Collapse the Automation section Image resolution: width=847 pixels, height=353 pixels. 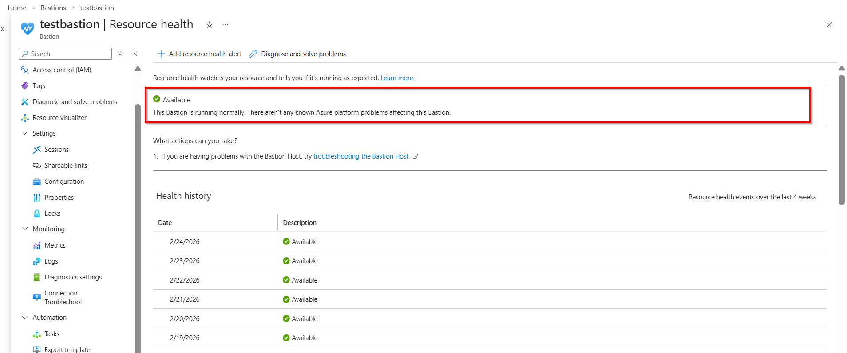[25, 318]
